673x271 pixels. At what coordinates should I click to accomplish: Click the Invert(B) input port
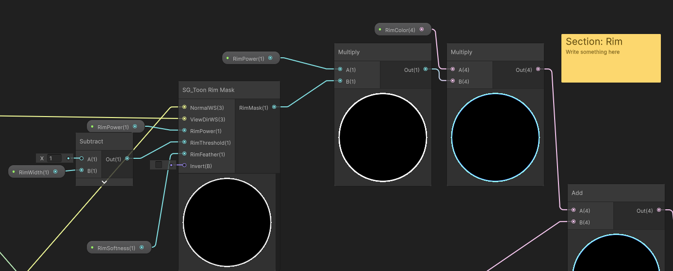pos(184,166)
